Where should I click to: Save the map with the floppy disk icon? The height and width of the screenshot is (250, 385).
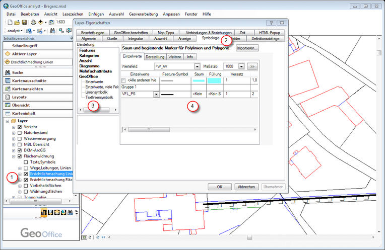click(x=24, y=23)
